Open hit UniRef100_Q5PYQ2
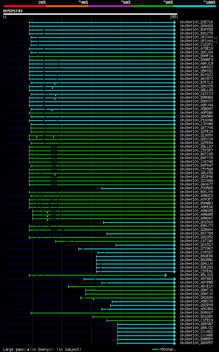The height and width of the screenshot is (352, 219). pyautogui.click(x=197, y=71)
